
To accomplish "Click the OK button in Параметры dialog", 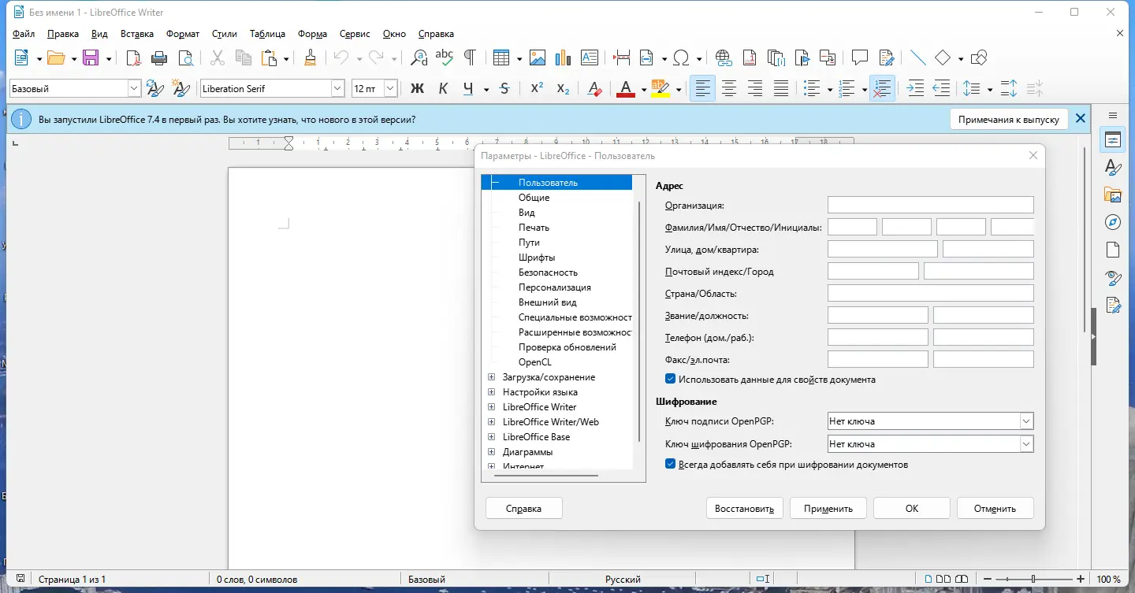I will coord(912,508).
